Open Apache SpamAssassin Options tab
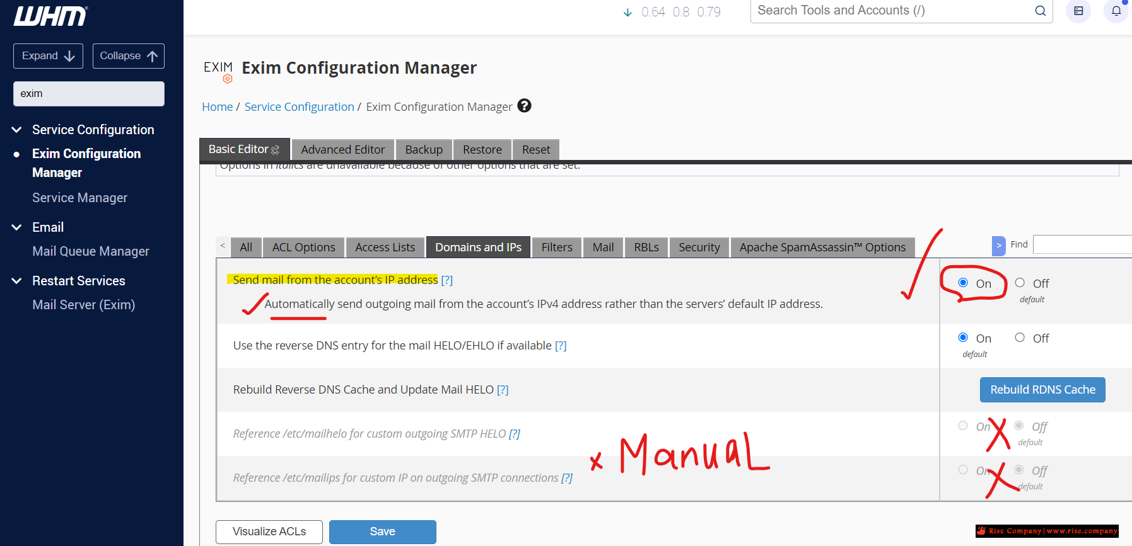 (823, 247)
